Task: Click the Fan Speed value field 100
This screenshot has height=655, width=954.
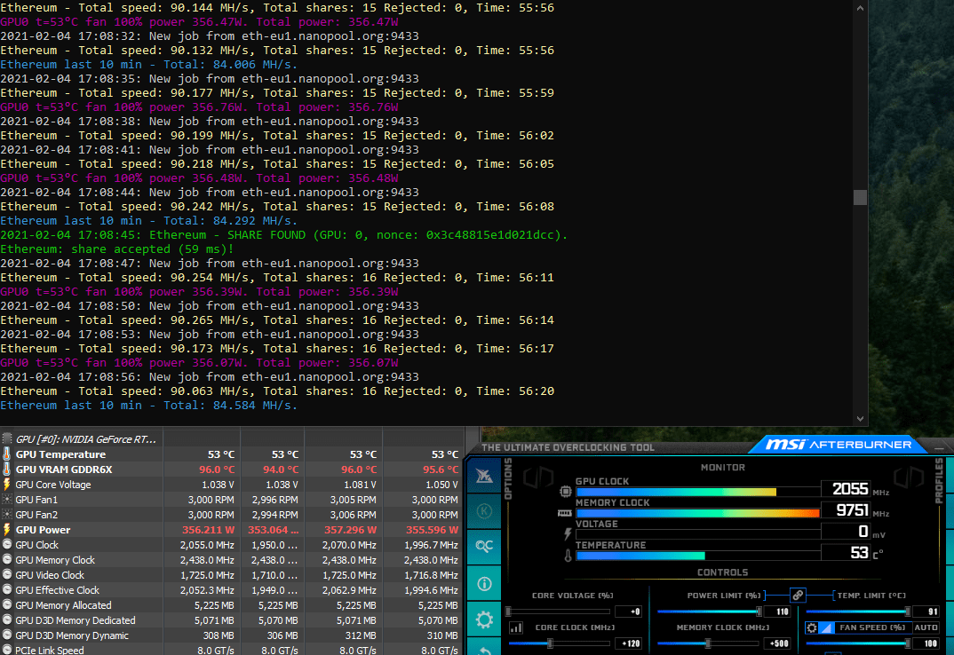Action: click(926, 643)
